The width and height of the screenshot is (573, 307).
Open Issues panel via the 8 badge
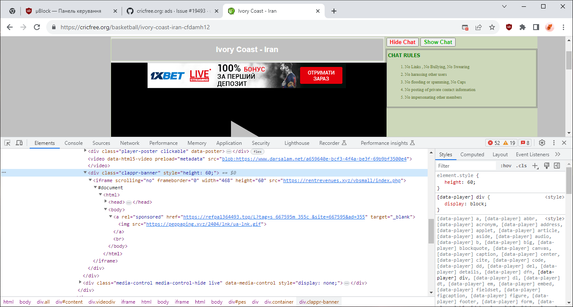525,143
